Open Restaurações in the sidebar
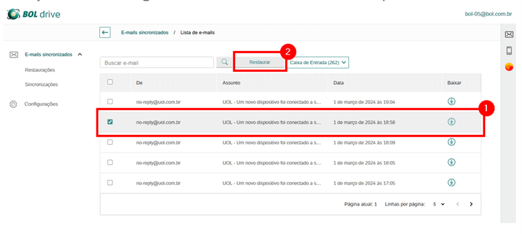 pyautogui.click(x=40, y=70)
